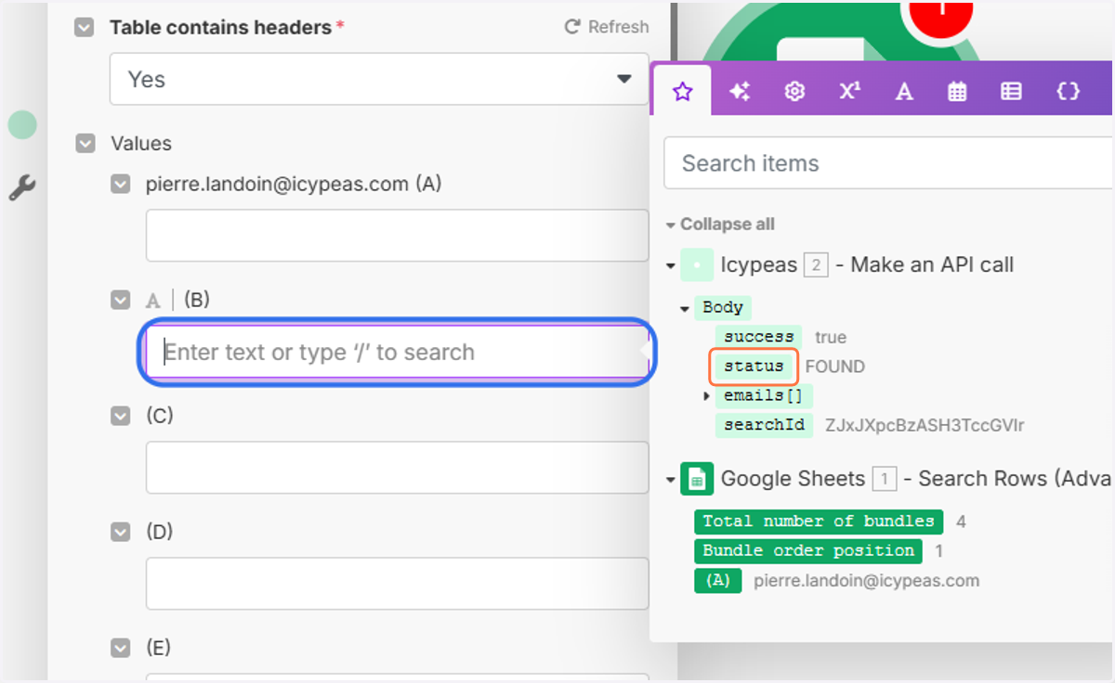The height and width of the screenshot is (683, 1115).
Task: Toggle the checkbox for field (C)
Action: pyautogui.click(x=120, y=416)
